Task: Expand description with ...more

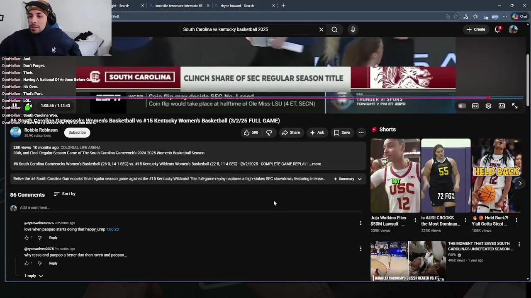Action: point(315,164)
